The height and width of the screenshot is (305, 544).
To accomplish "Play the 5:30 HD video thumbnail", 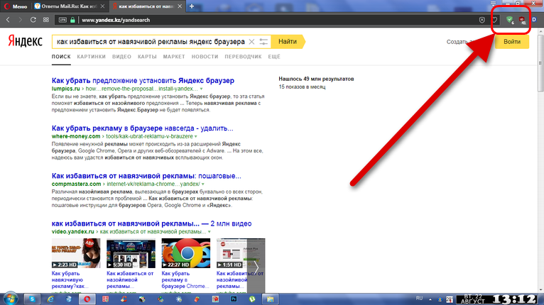I will tap(131, 253).
